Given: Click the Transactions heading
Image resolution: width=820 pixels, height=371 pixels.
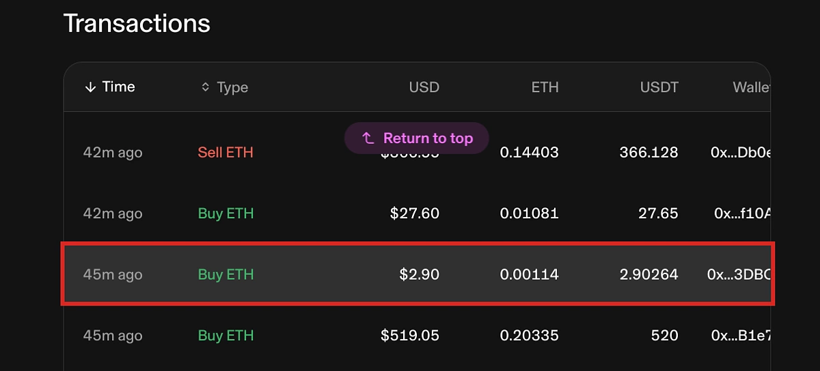Looking at the screenshot, I should coord(137,23).
